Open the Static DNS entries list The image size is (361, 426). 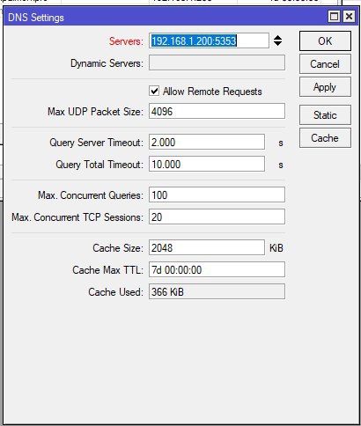coord(325,115)
